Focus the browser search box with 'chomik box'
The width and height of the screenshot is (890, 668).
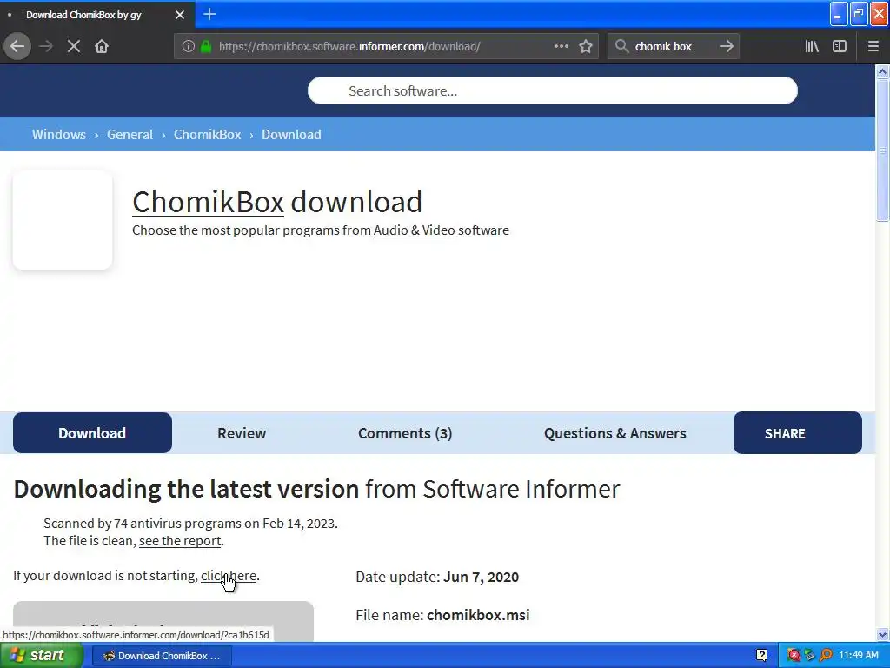pos(673,47)
